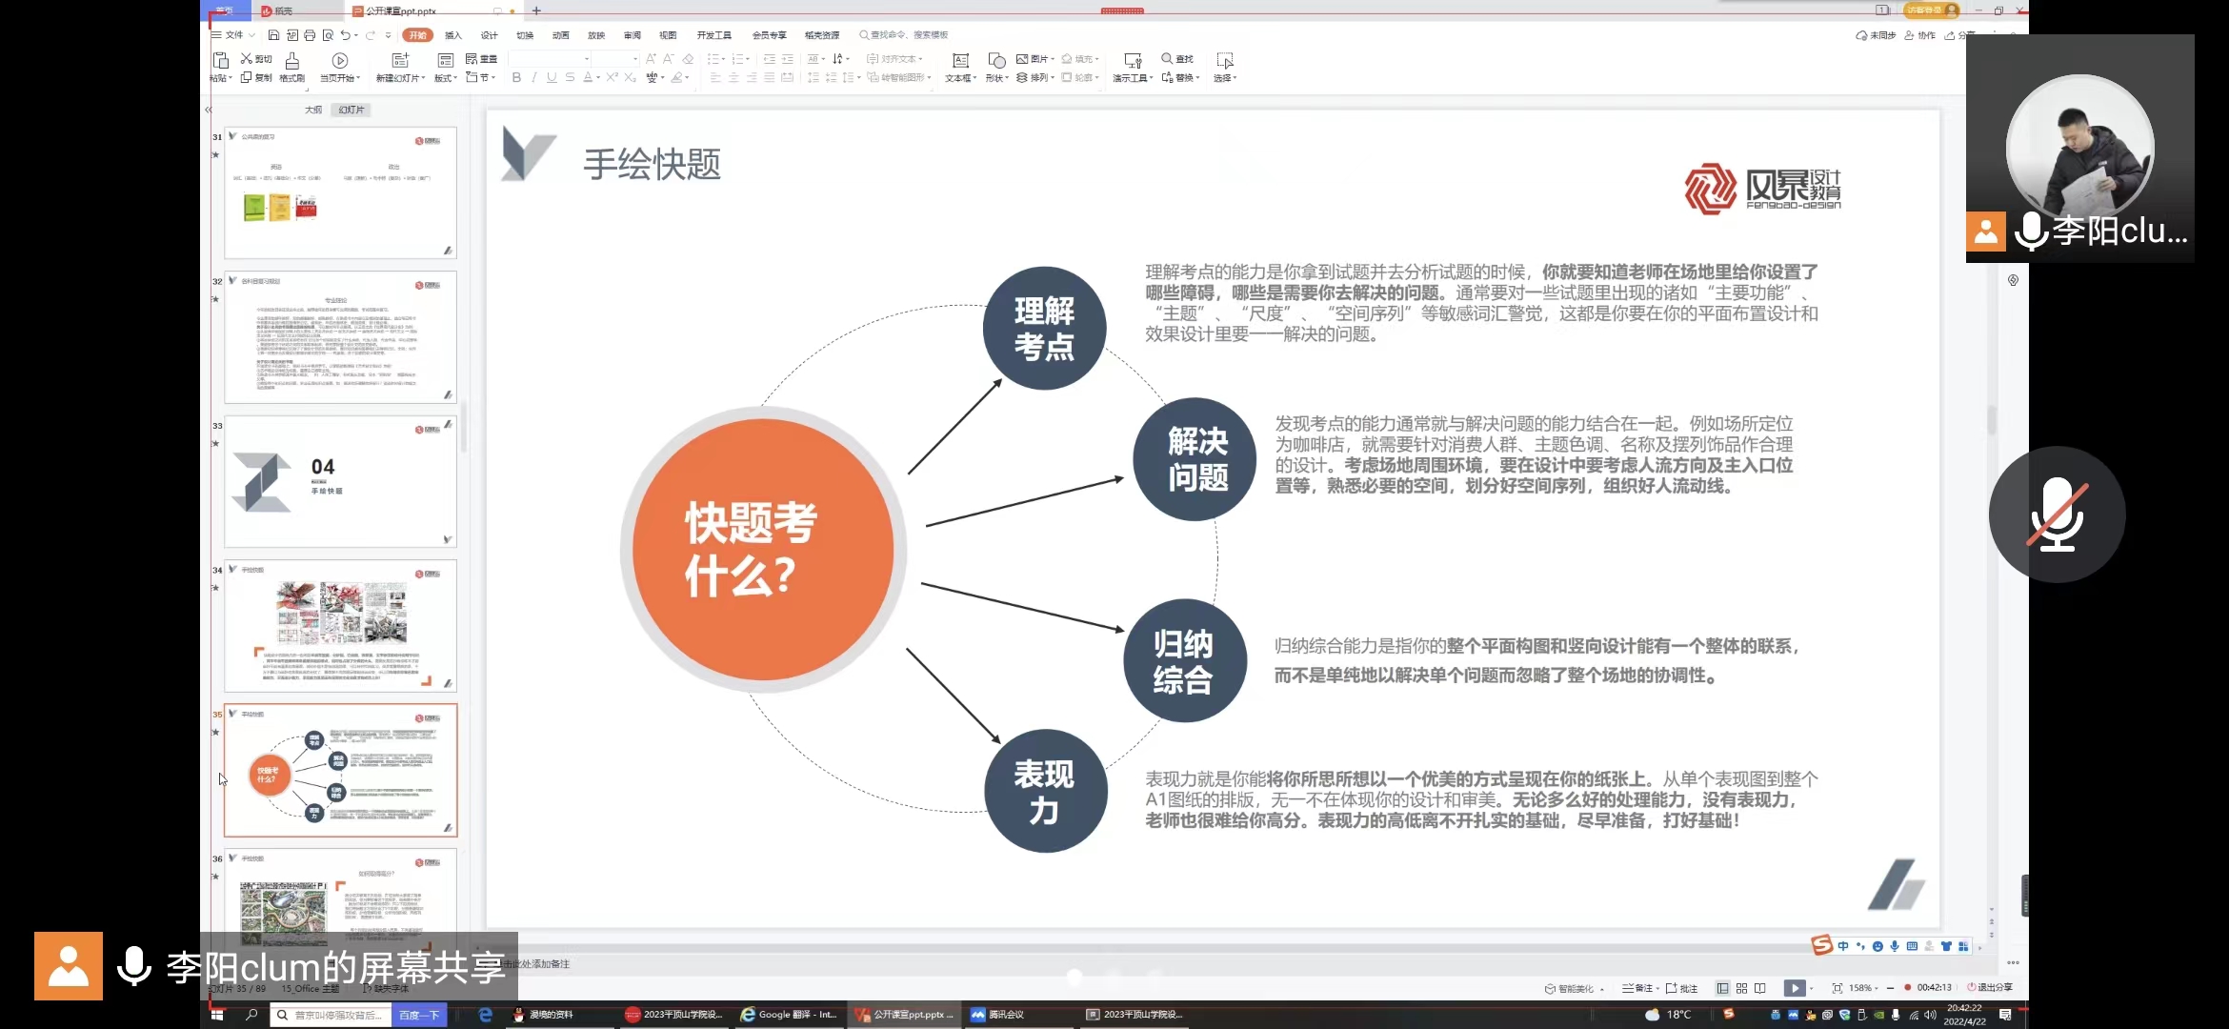Open the Insert (插入) ribbon tab
The height and width of the screenshot is (1029, 2229).
(x=453, y=35)
